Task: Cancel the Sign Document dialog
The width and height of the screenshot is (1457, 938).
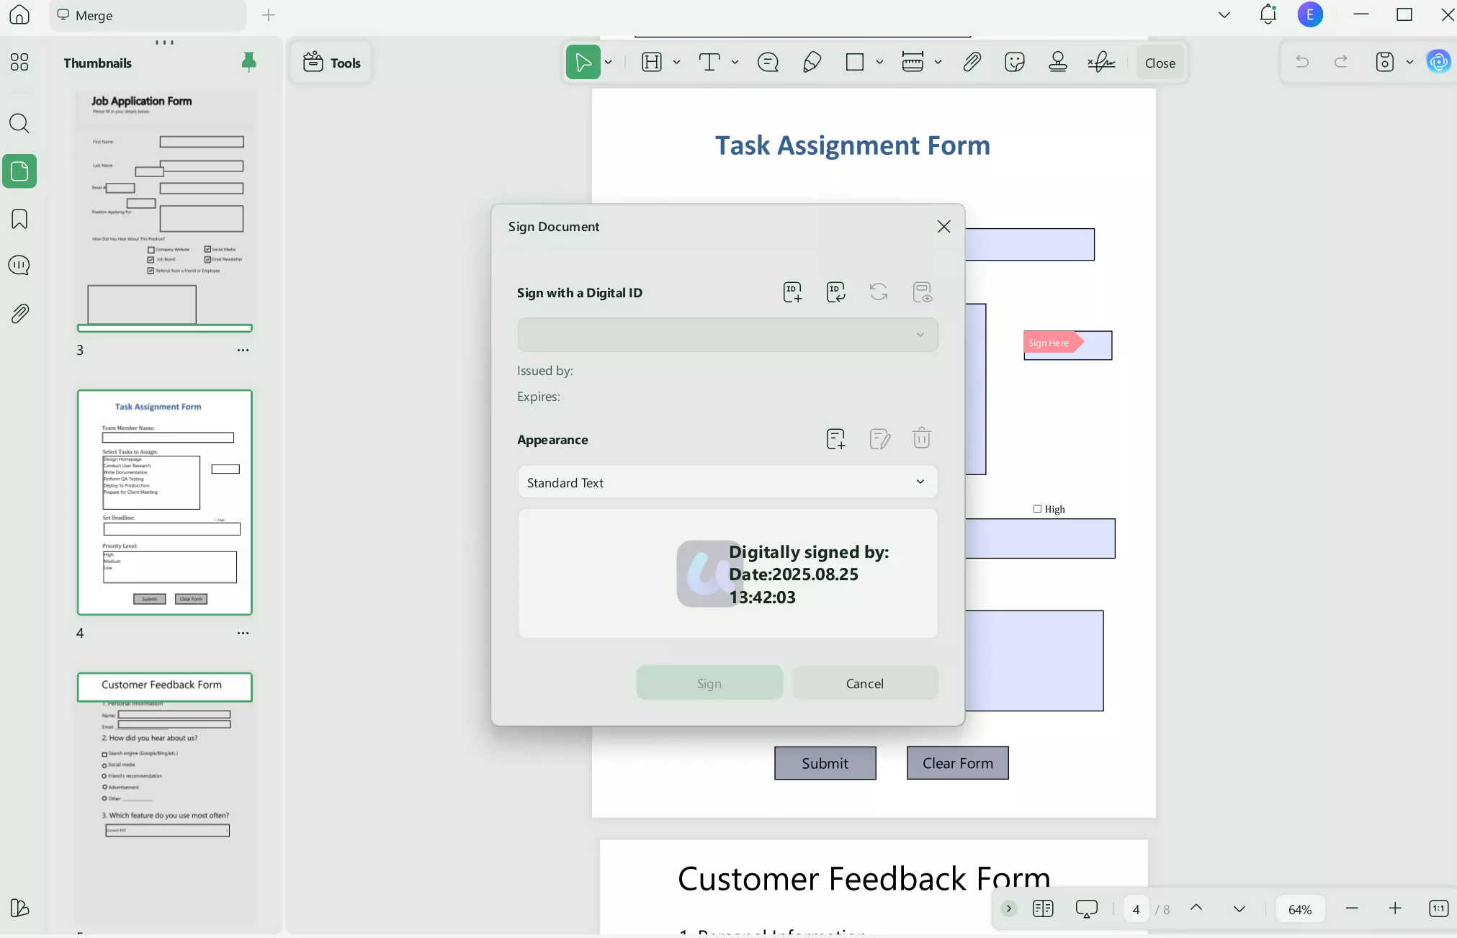Action: (x=865, y=683)
